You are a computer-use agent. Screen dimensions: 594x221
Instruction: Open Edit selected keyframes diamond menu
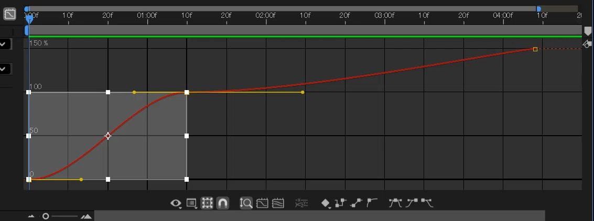tap(326, 203)
